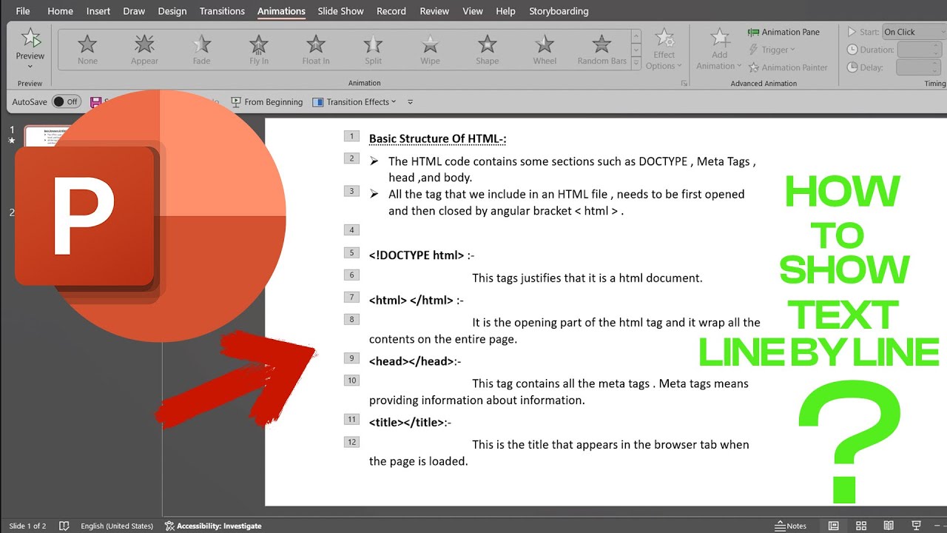947x533 pixels.
Task: Switch to the Record tab
Action: pyautogui.click(x=391, y=11)
